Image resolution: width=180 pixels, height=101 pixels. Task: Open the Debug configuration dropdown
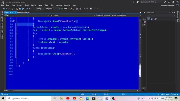click(x=40, y=9)
